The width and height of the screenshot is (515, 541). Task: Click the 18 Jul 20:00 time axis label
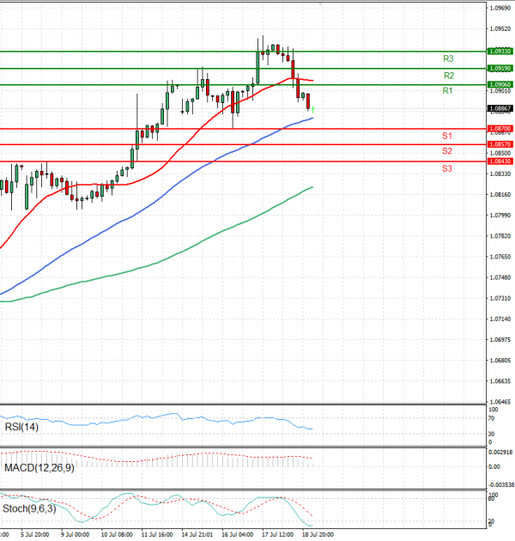tap(316, 535)
